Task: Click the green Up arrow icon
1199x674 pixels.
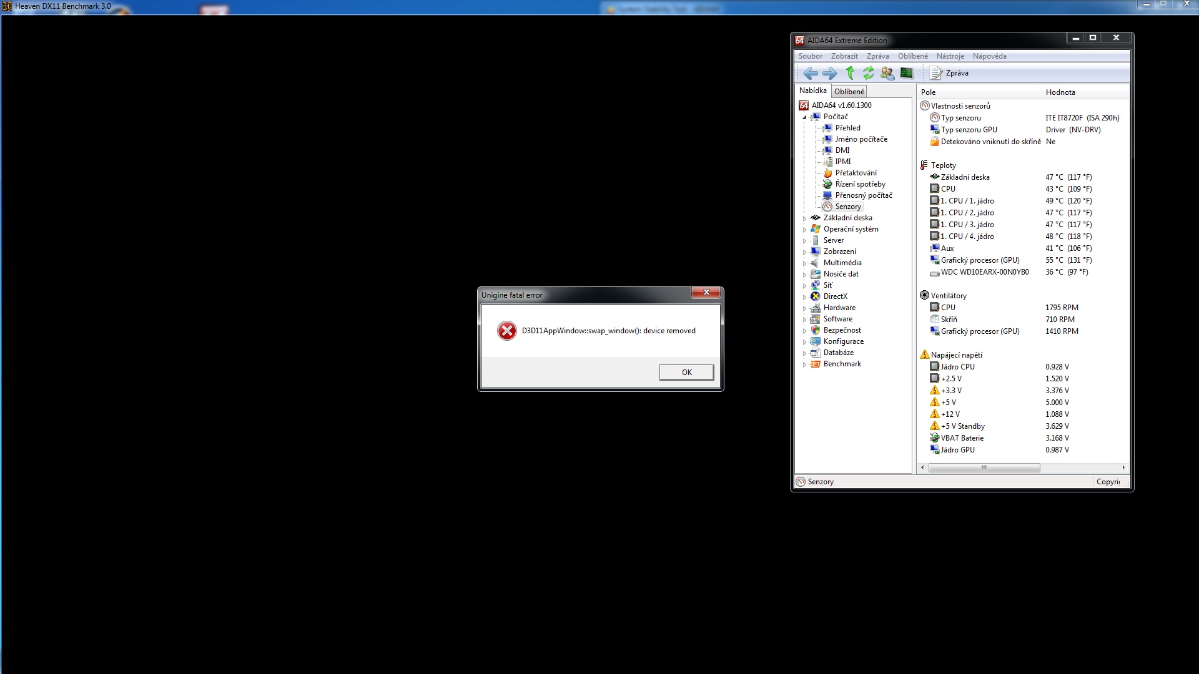Action: click(x=849, y=74)
